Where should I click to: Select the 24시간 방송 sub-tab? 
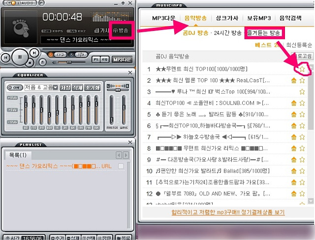click(227, 33)
